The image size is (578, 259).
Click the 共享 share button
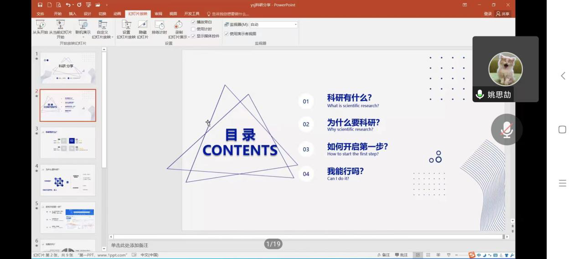(x=503, y=14)
